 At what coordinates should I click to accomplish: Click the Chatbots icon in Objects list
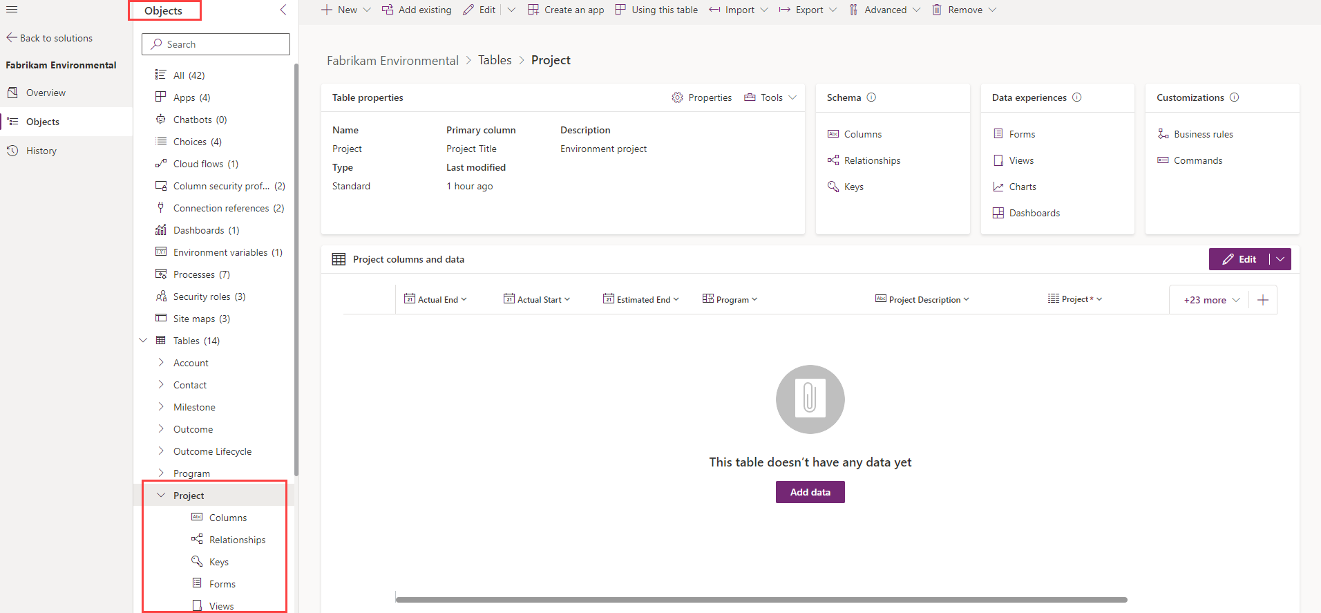pos(161,120)
